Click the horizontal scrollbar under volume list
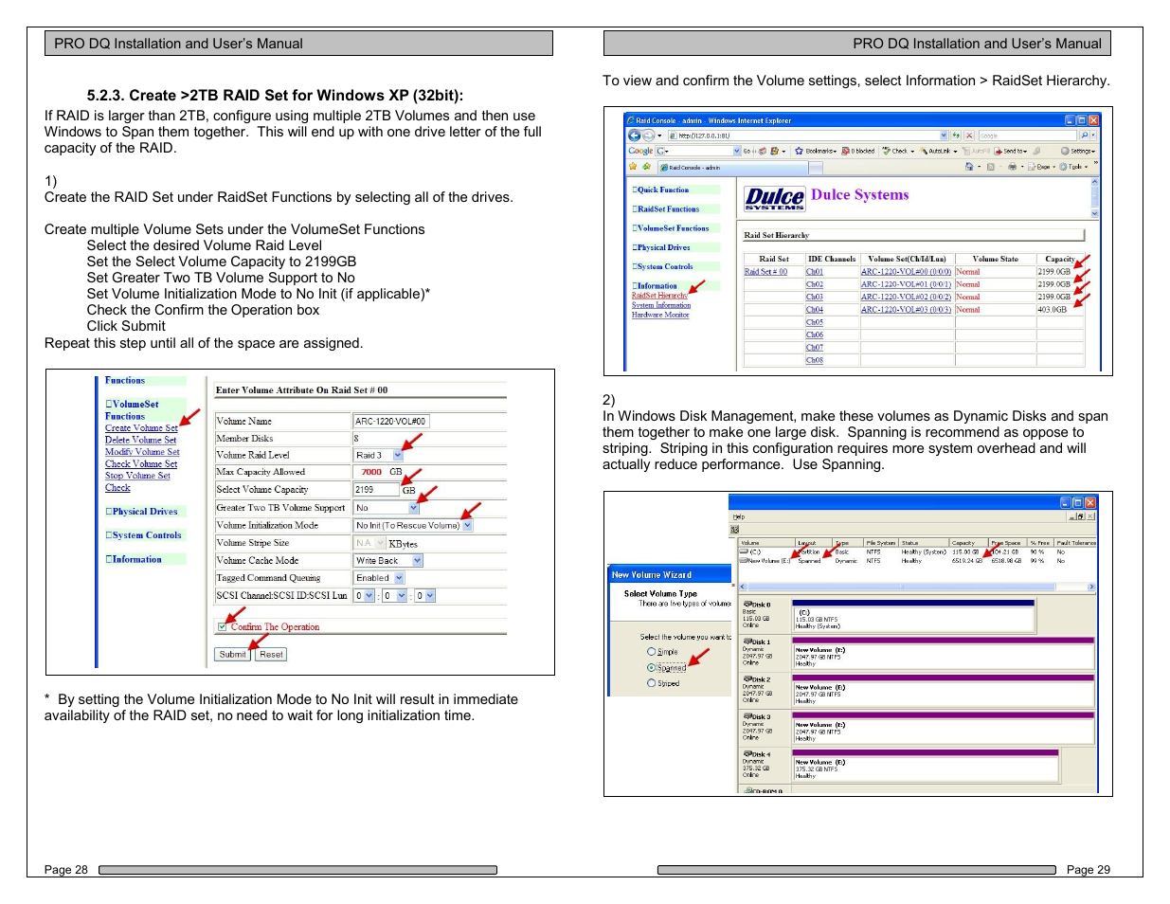Image resolution: width=1170 pixels, height=904 pixels. coord(916,588)
